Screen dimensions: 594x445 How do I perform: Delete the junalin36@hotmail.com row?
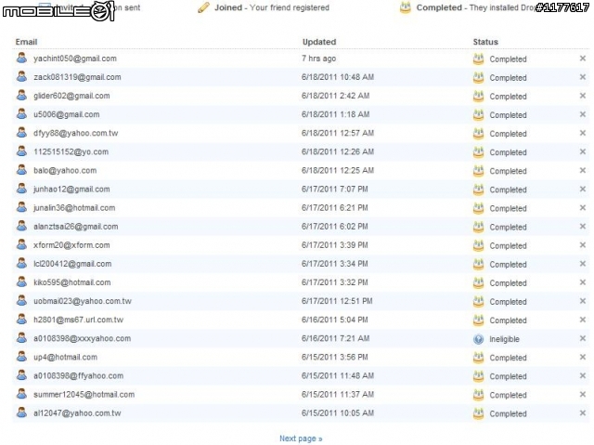pos(583,208)
